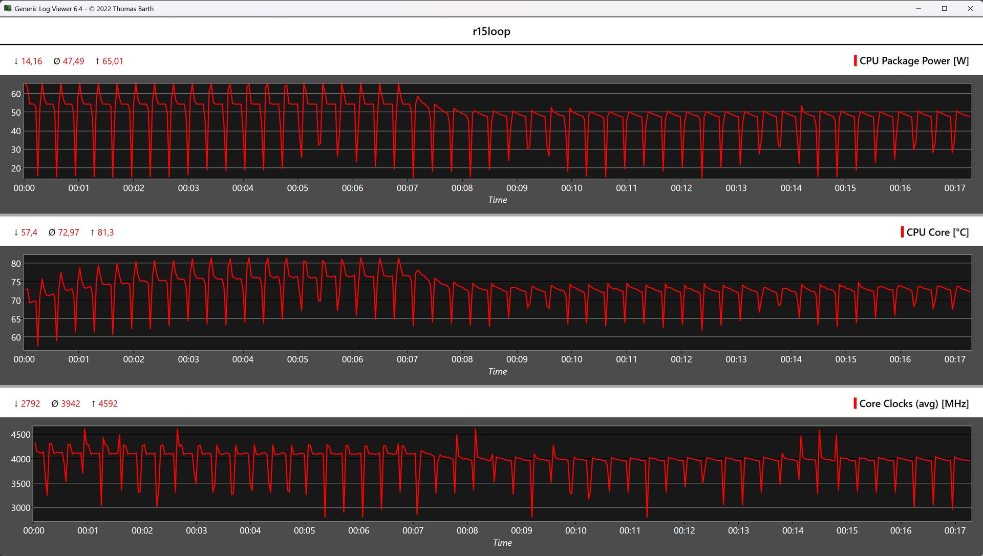Click the minimum power value 14,16
This screenshot has width=983, height=556.
click(x=31, y=61)
